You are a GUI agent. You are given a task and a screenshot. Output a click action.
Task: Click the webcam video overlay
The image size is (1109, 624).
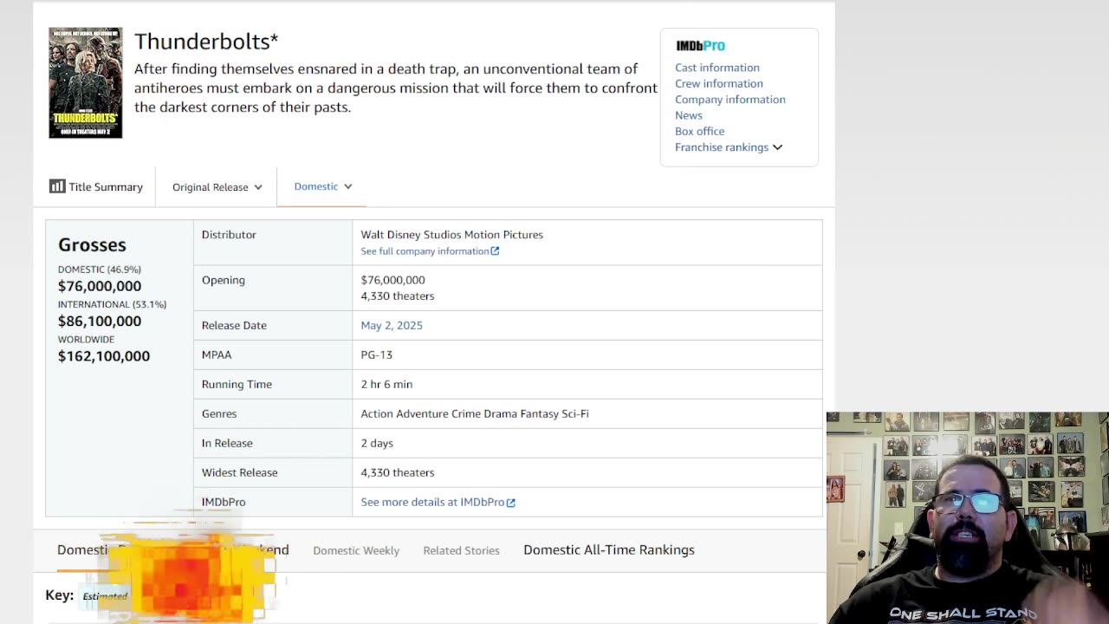pos(968,518)
